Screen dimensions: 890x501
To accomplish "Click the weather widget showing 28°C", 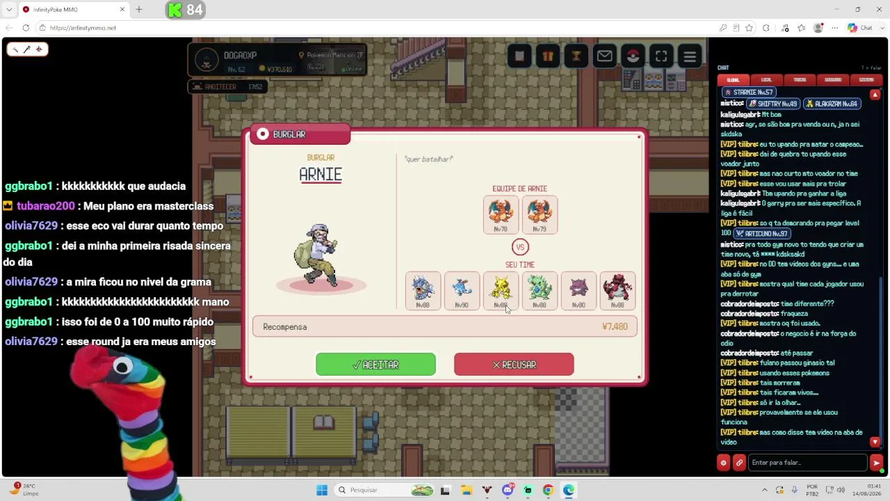I will tap(24, 489).
